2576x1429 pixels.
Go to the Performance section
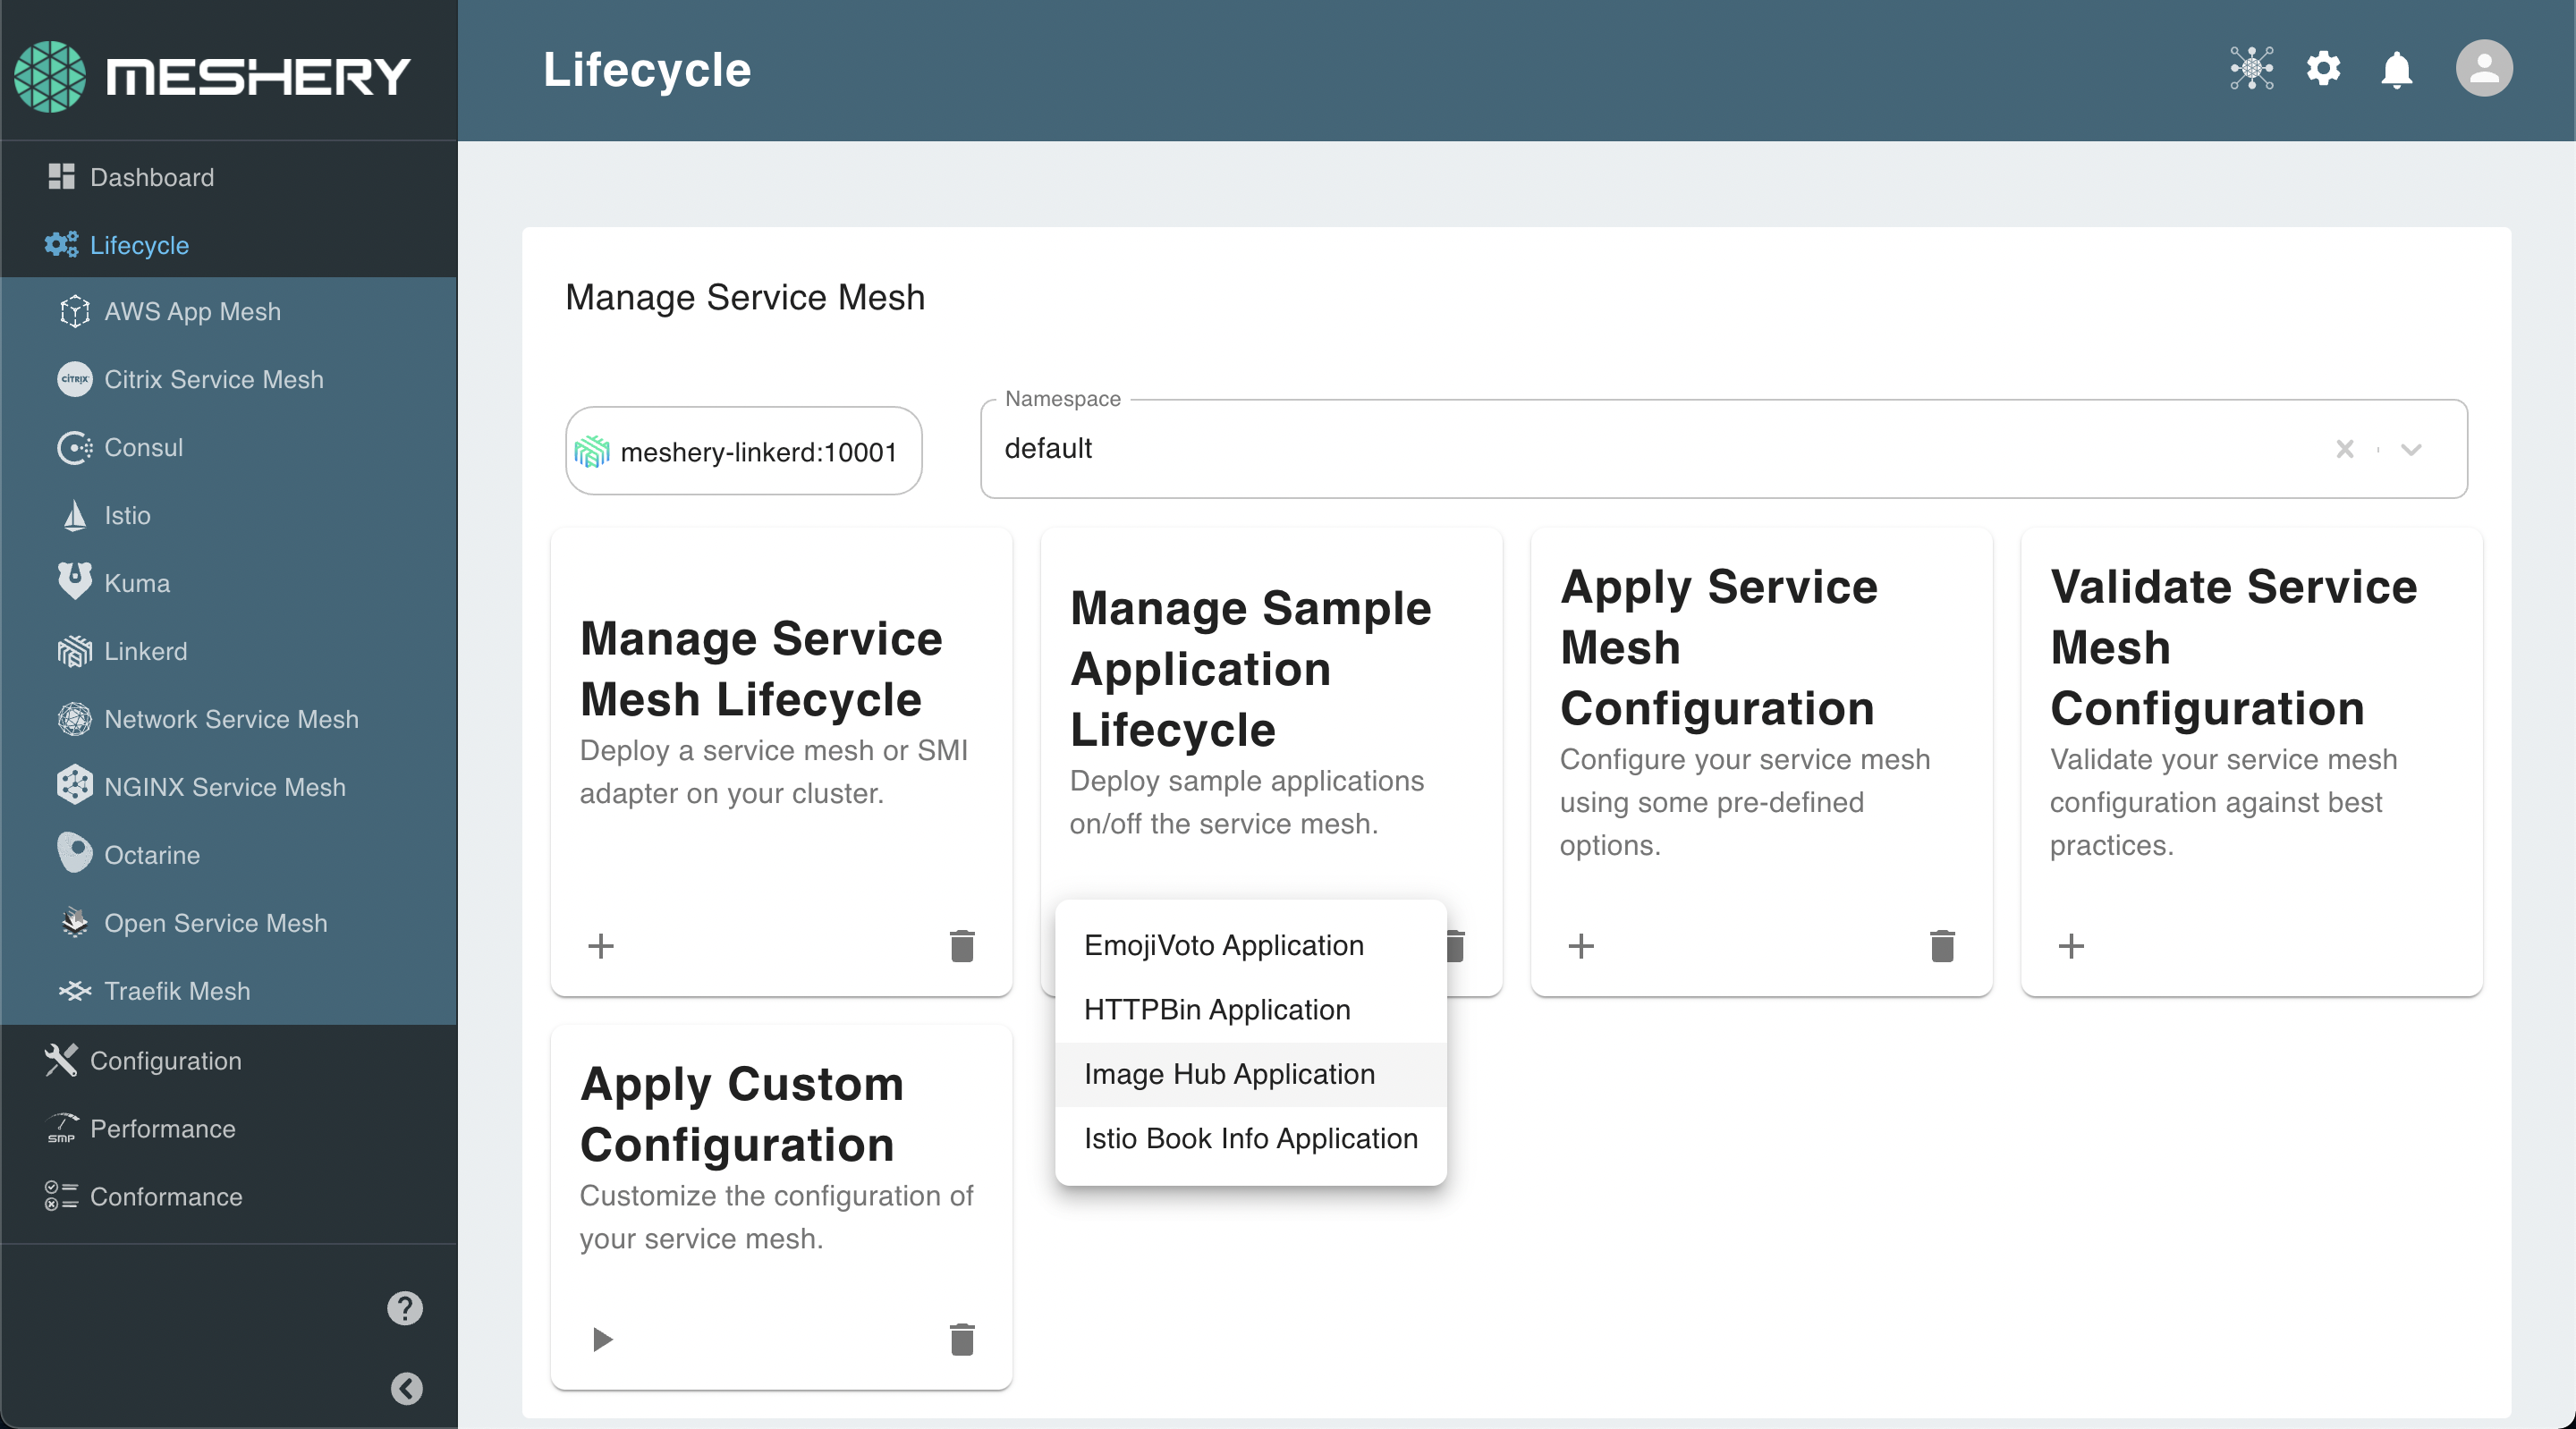162,1128
